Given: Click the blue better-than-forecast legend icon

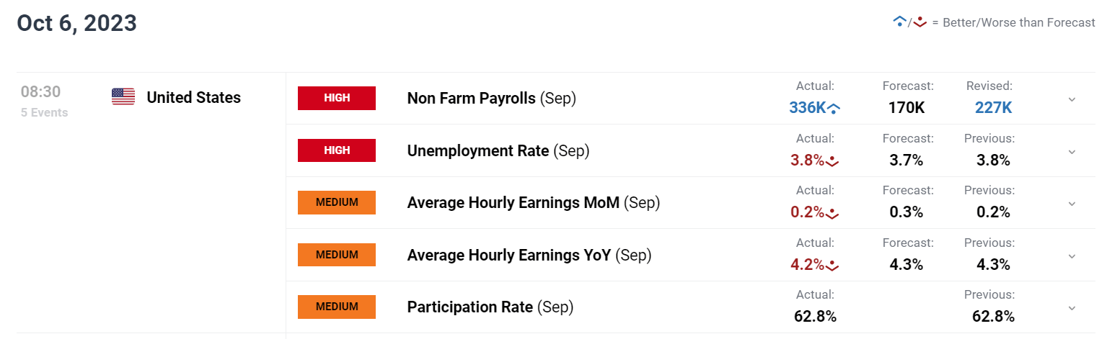Looking at the screenshot, I should tap(899, 22).
